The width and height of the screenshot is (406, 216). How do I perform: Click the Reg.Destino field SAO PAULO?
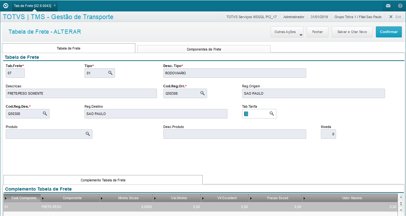tap(156, 114)
